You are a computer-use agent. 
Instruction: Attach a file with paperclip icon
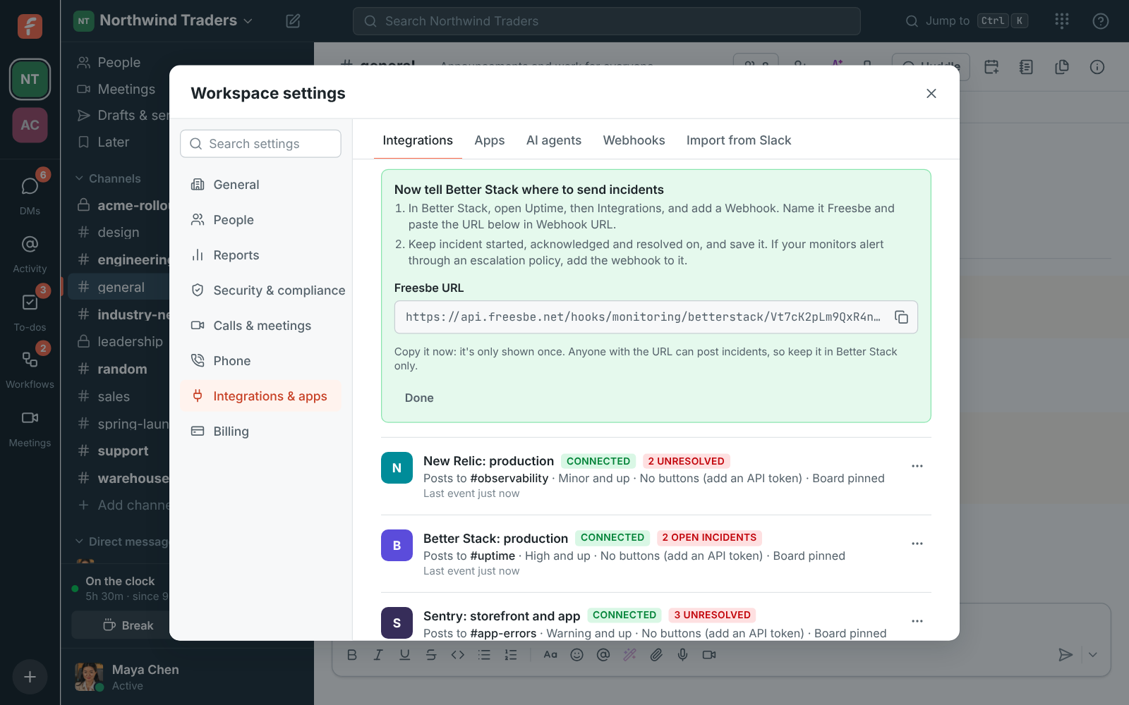[x=656, y=655]
